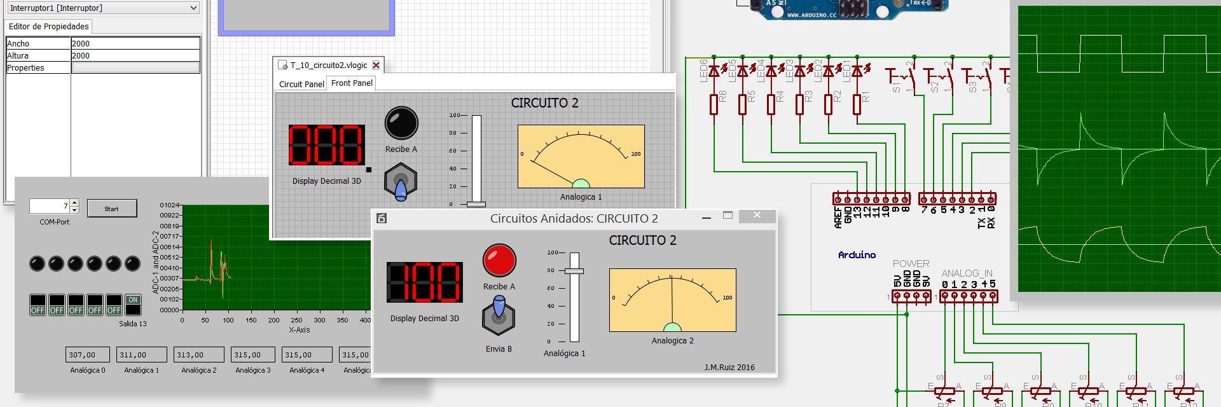Select resistor R4 in the schematic
The image size is (1221, 407).
point(771,104)
